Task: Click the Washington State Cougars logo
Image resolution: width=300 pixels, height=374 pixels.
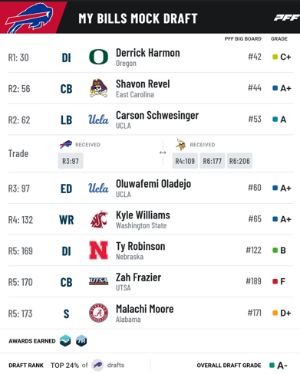Action: pos(99,219)
